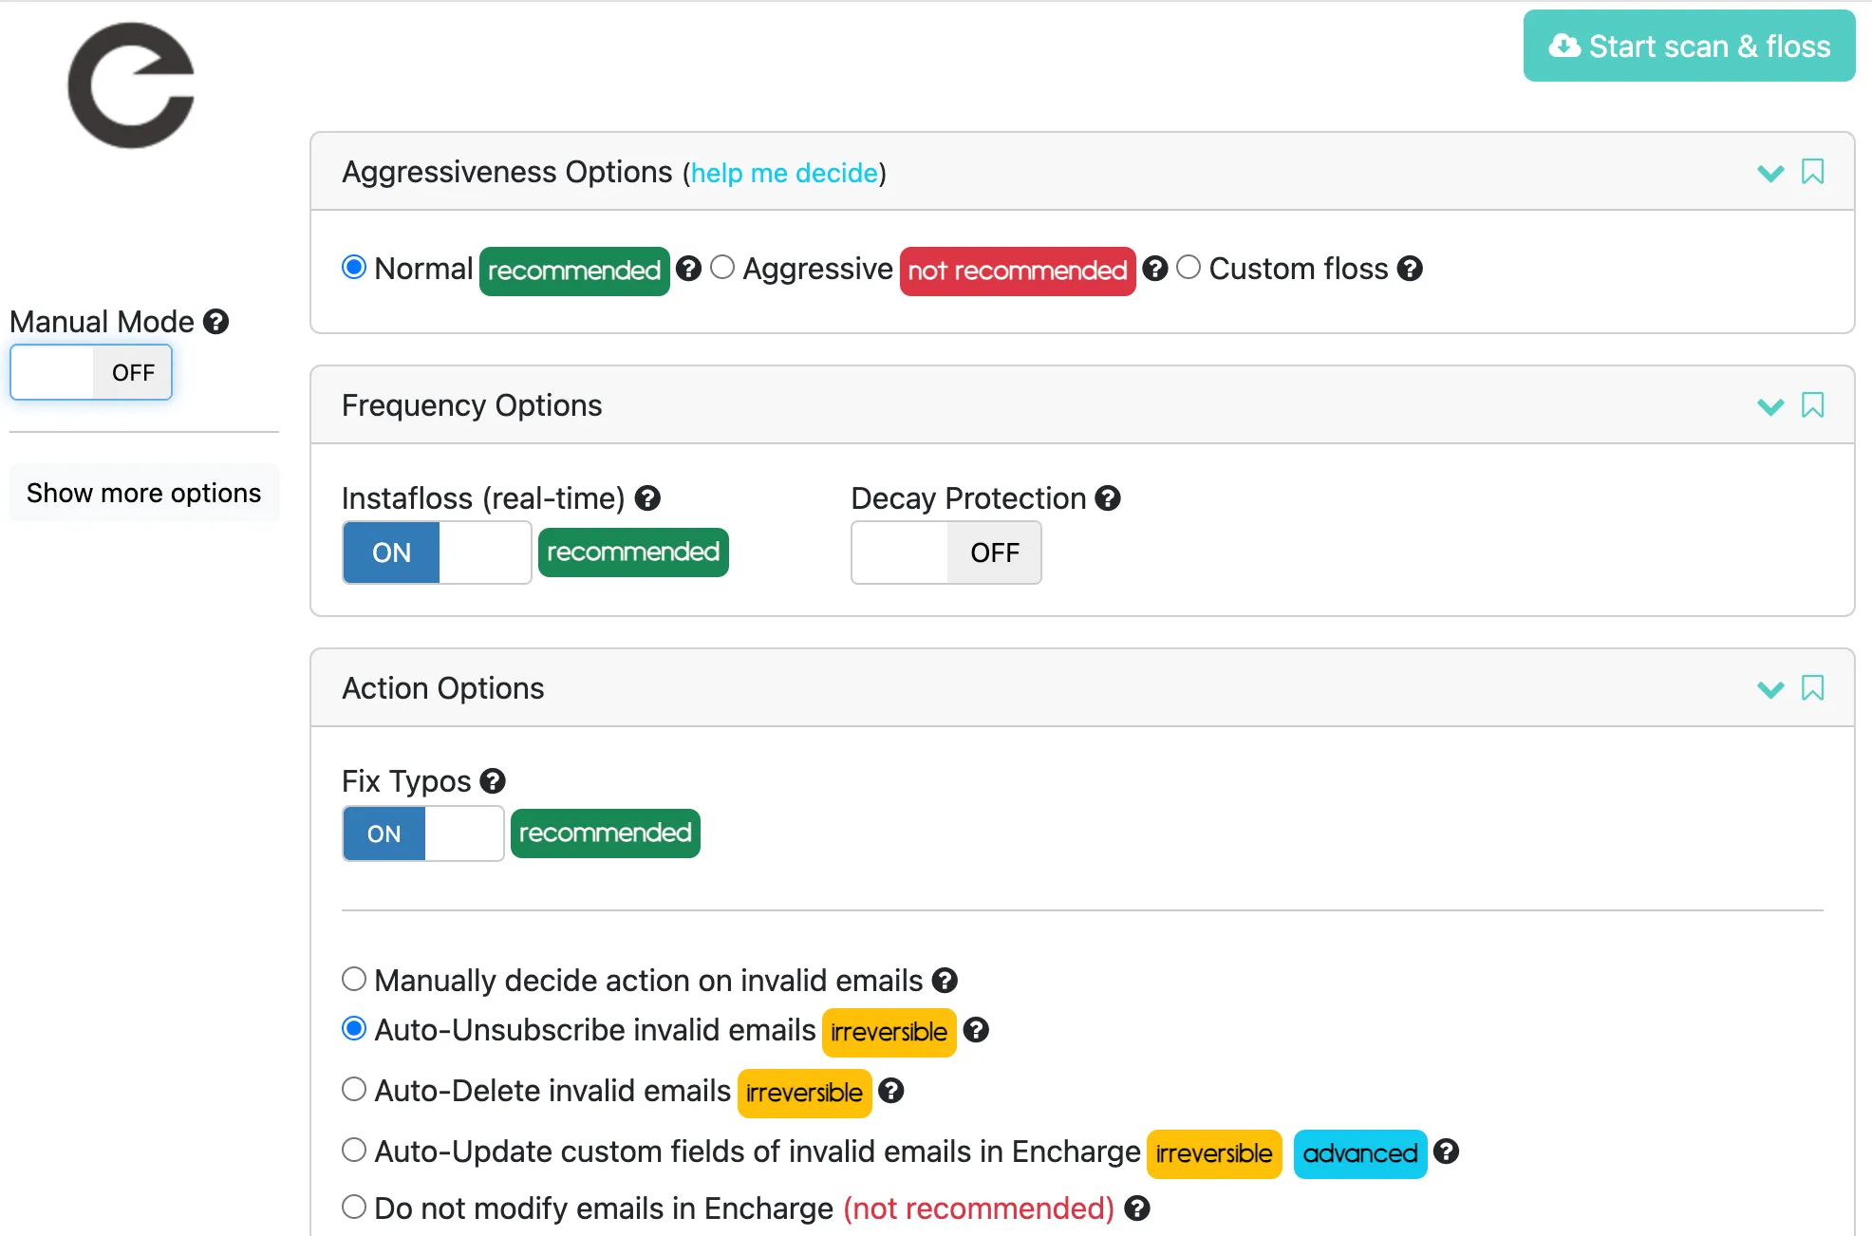Click the Manual Mode help icon
The width and height of the screenshot is (1872, 1236).
click(216, 322)
